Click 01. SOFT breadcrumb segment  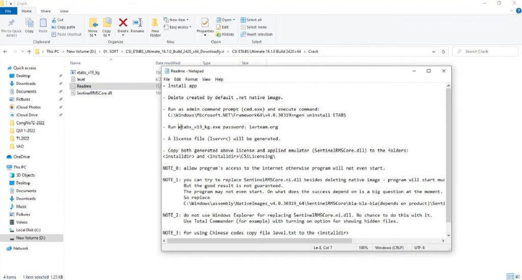click(x=111, y=51)
